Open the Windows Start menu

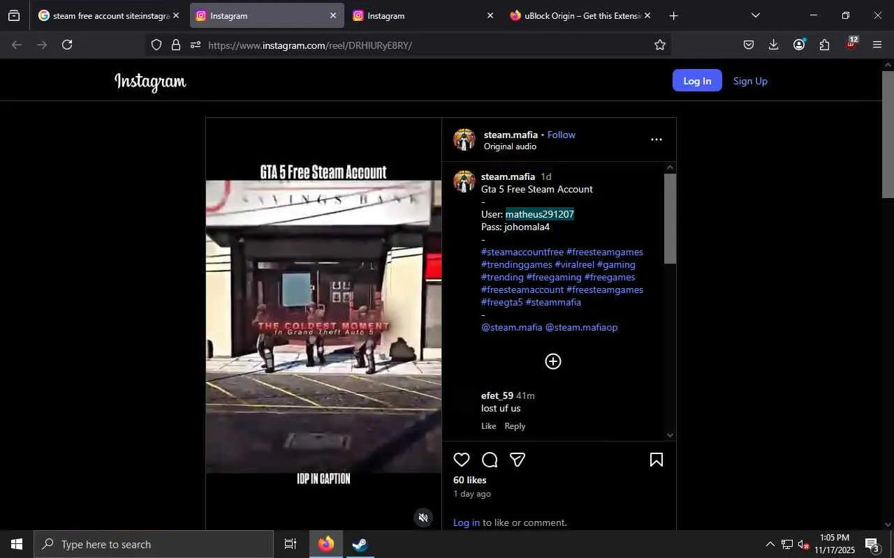pos(17,544)
